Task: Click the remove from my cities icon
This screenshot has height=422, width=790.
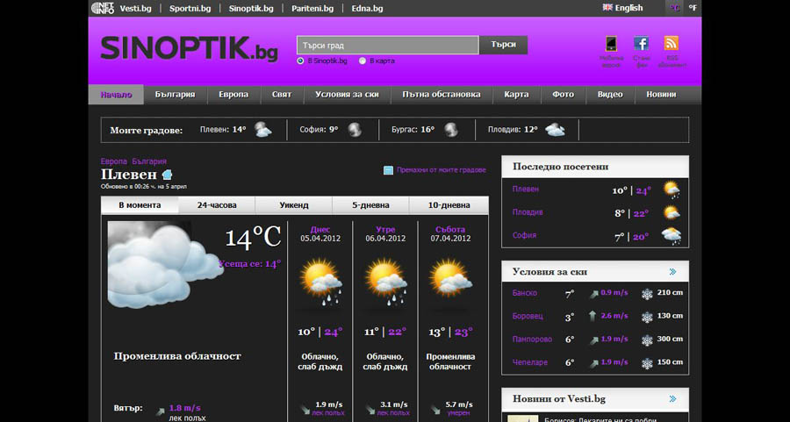Action: (x=388, y=170)
